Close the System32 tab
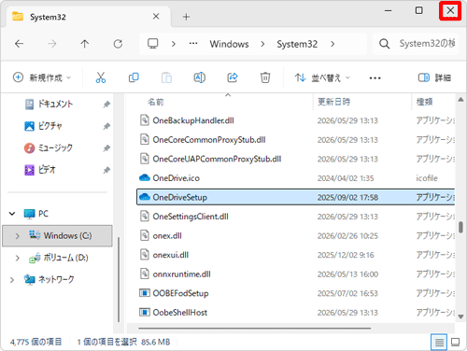This screenshot has width=467, height=351. (156, 17)
